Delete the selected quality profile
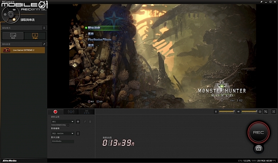The height and width of the screenshot is (163, 278). click(x=90, y=121)
